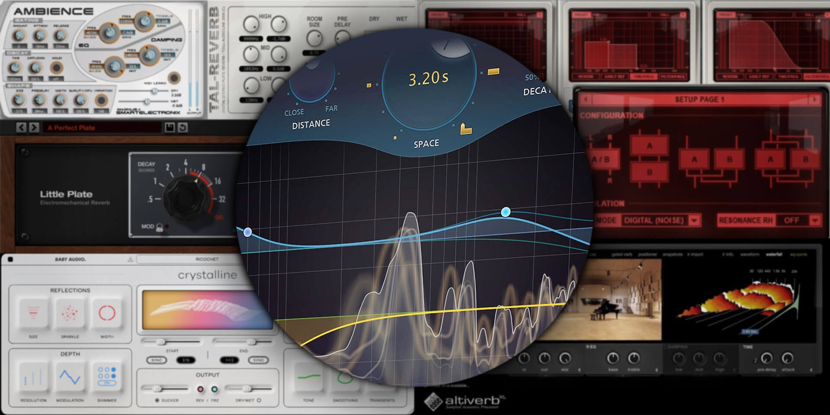Screen dimensions: 830x415
Task: Click Ambience Decay Time knob
Action: (15, 68)
